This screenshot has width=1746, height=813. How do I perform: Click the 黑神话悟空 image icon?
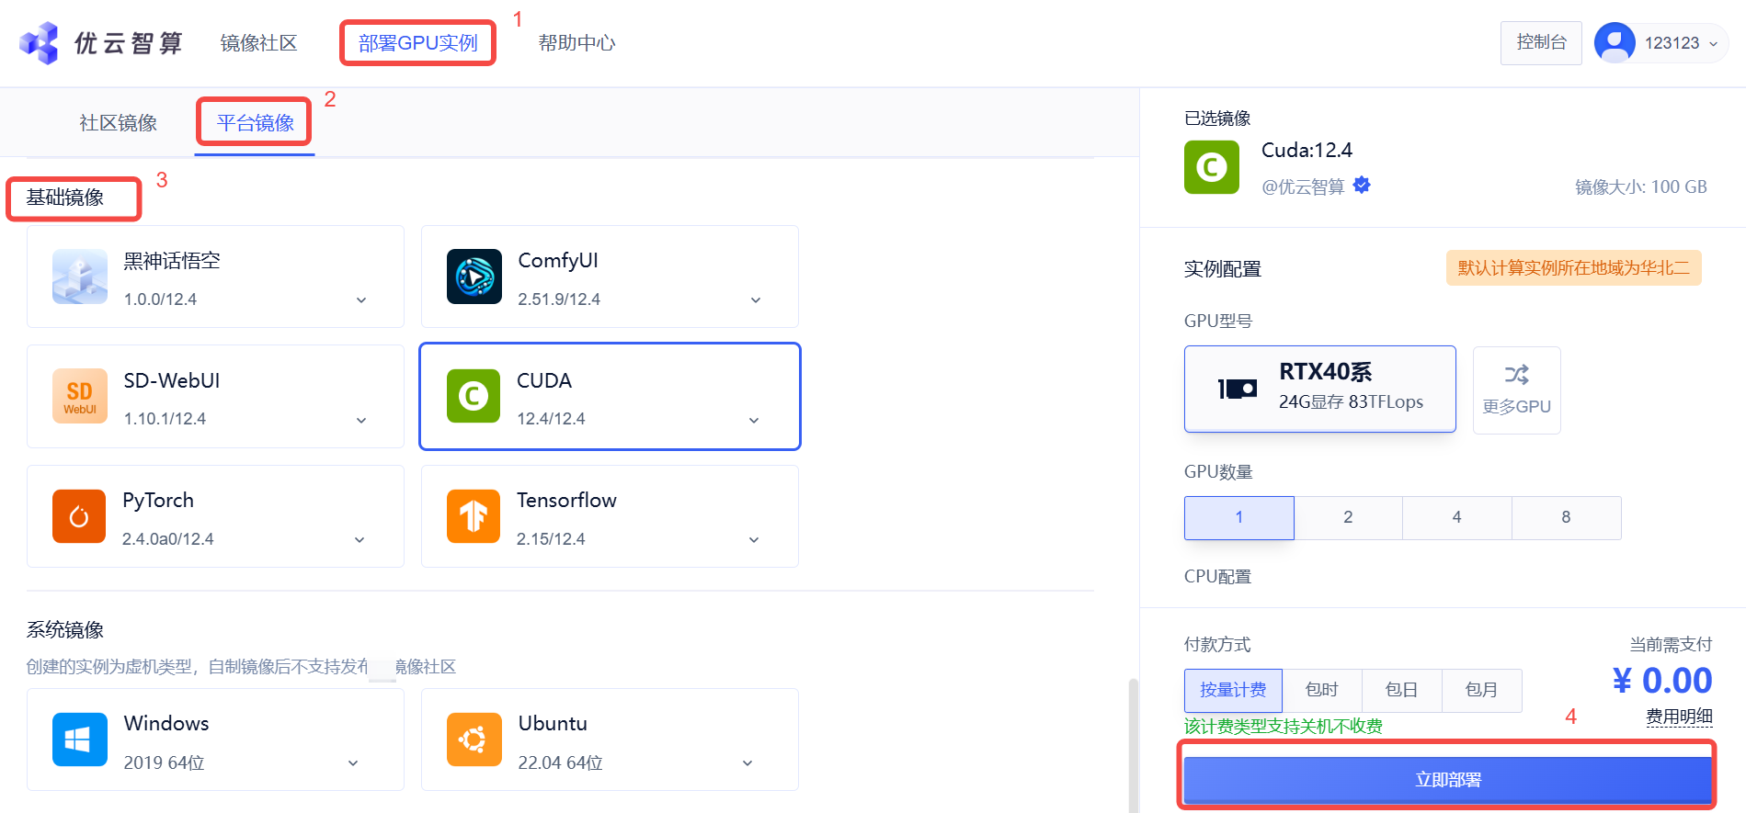point(80,277)
